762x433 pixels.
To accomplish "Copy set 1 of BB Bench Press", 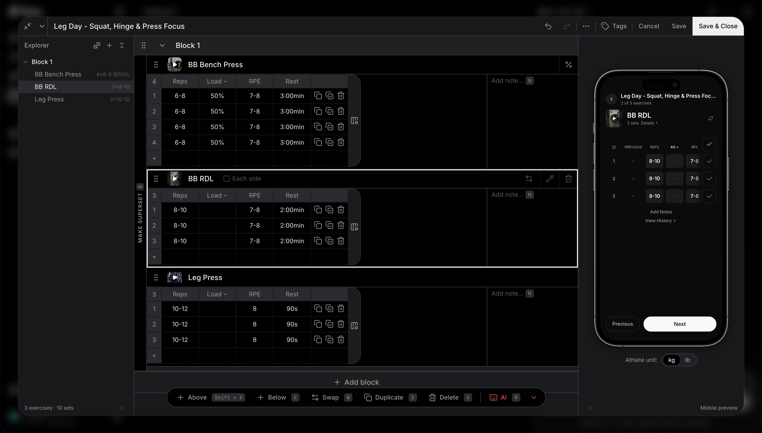I will (318, 96).
